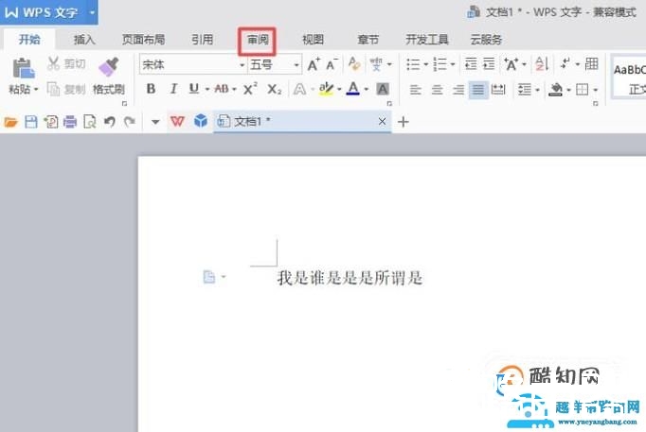
Task: Increase paragraph indent
Action: pos(489,64)
